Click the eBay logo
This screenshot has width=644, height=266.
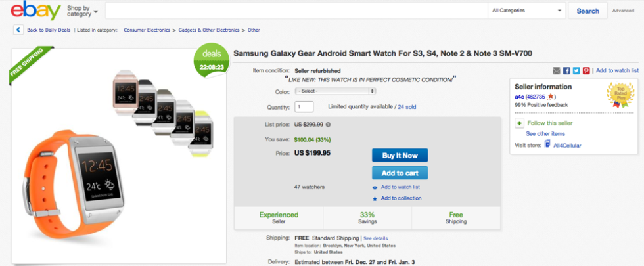(x=32, y=11)
